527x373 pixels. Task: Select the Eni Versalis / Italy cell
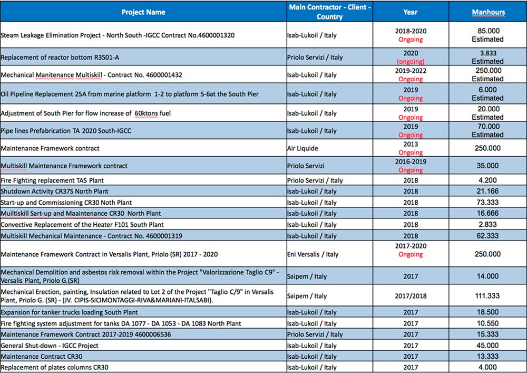tap(330, 254)
